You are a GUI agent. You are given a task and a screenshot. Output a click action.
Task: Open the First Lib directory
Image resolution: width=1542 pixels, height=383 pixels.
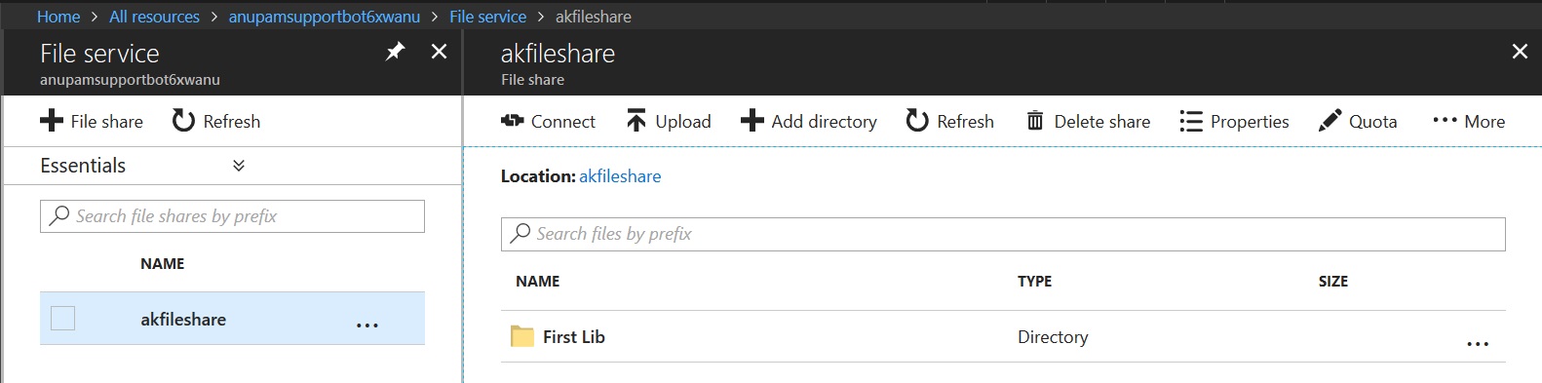point(574,337)
